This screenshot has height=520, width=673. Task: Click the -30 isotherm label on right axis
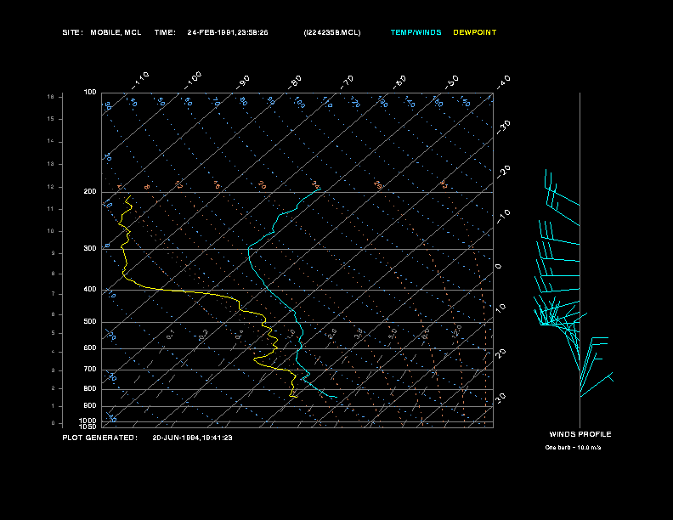pyautogui.click(x=503, y=127)
